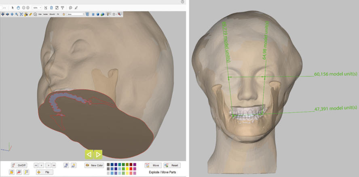Screen dimensions: 359x177
Task: Toggle the model tree icon
Action: (x=88, y=14)
